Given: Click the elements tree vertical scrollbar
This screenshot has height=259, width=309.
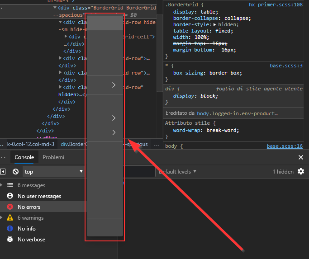Looking at the screenshot, I should (x=159, y=53).
